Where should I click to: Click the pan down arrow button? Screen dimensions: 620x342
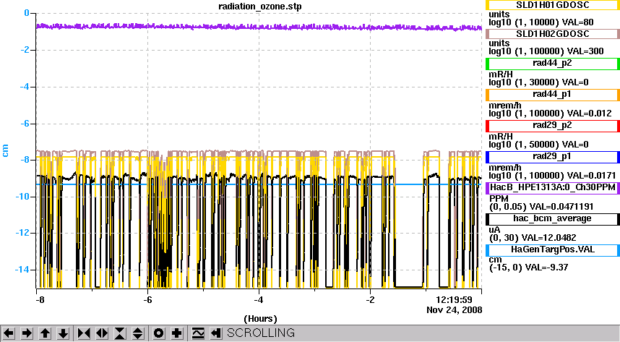[64, 333]
